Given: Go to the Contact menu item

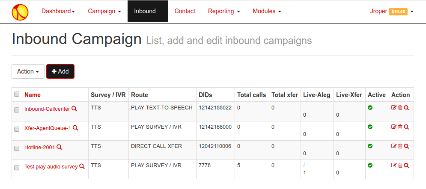Looking at the screenshot, I should click(185, 11).
